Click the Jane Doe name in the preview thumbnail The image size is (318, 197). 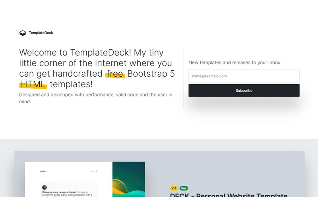click(43, 171)
